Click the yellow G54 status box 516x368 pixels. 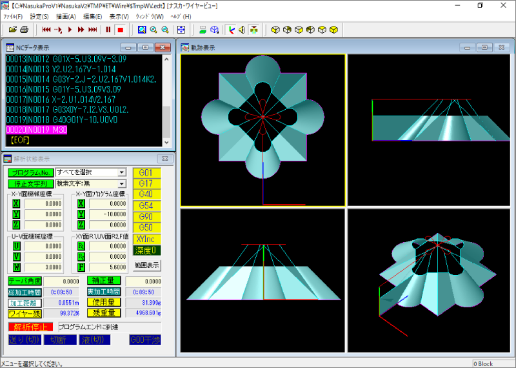(x=147, y=206)
